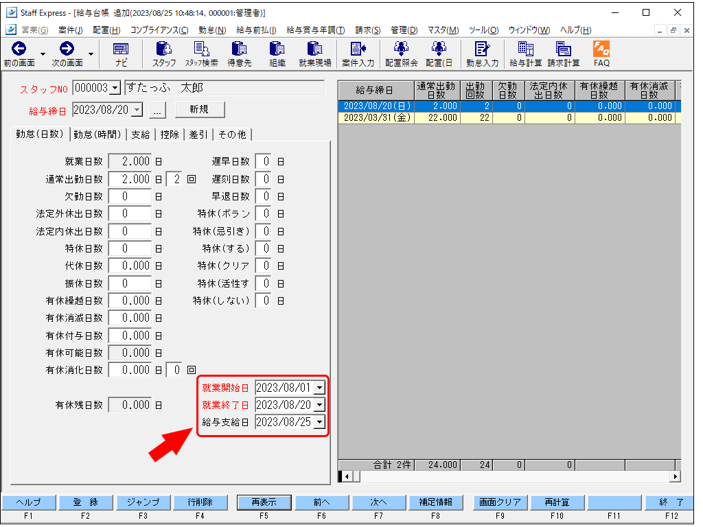
Task: Expand the 次の画面 history dropdown arrow
Action: (91, 54)
